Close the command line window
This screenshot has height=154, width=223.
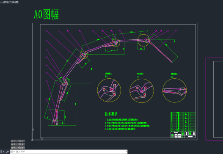tap(3, 152)
